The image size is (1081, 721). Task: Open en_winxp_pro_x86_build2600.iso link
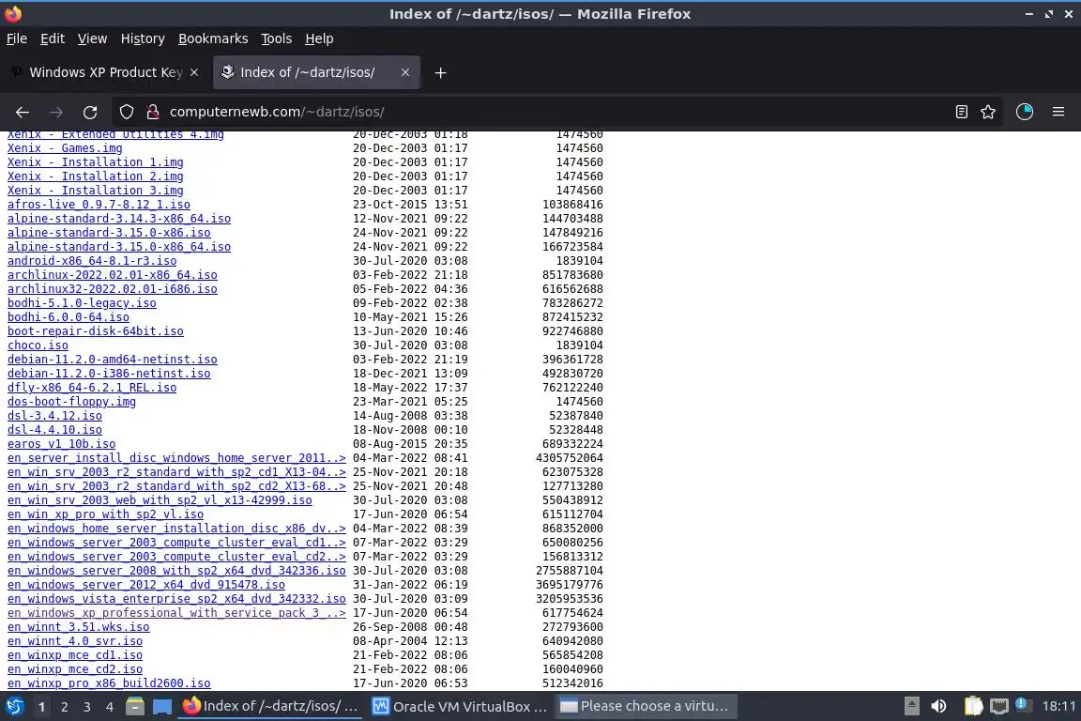109,683
